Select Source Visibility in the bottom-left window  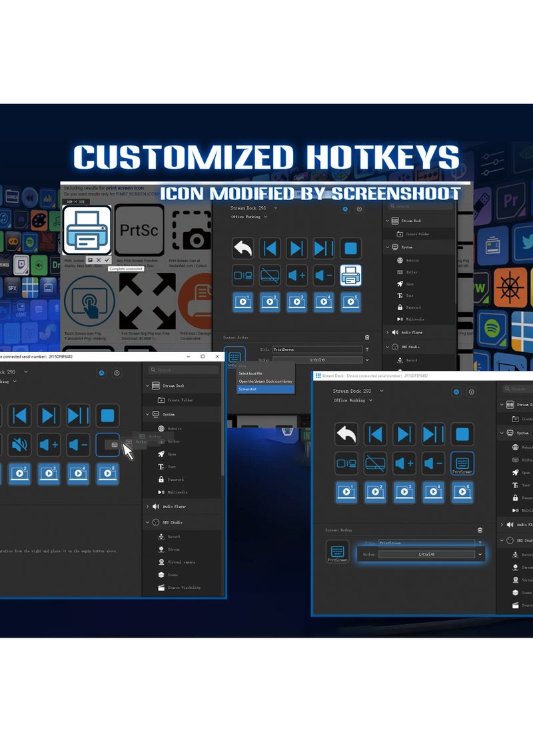[181, 588]
